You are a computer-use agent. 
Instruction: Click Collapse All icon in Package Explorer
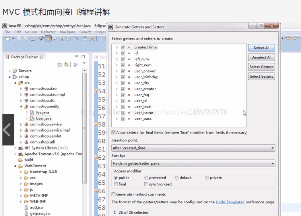(60, 65)
